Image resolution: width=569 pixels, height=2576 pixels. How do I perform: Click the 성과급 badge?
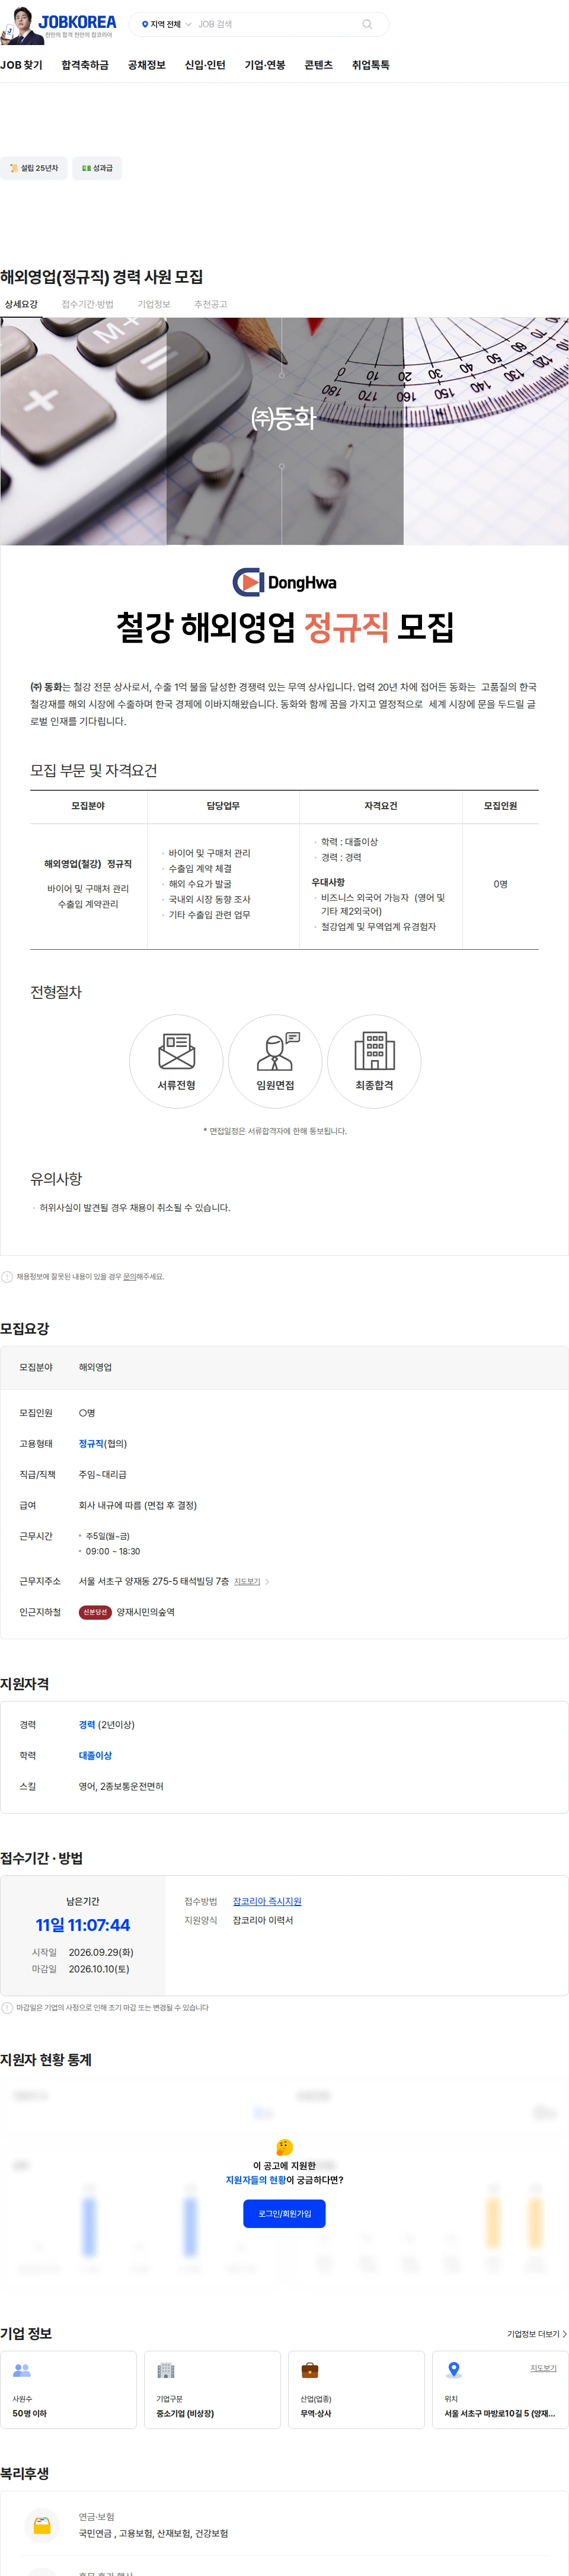(97, 168)
